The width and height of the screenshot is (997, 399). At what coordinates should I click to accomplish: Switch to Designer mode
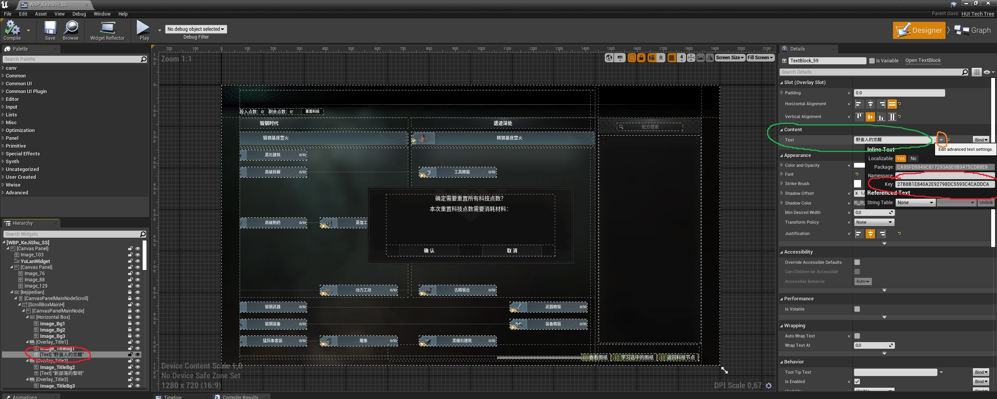[x=919, y=30]
